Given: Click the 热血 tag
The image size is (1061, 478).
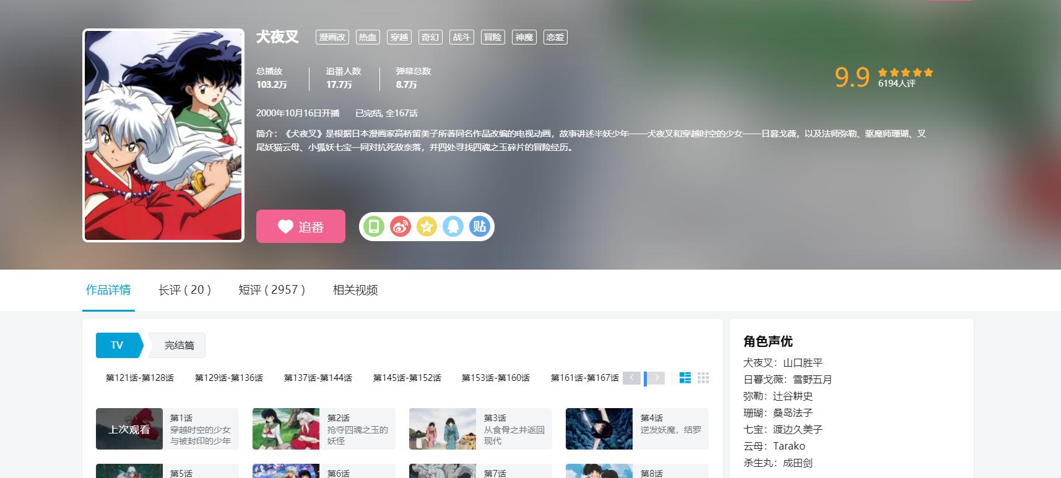Looking at the screenshot, I should (x=368, y=37).
